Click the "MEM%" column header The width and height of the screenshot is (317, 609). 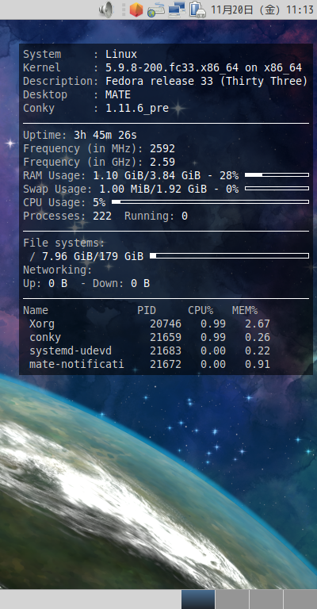pos(245,310)
